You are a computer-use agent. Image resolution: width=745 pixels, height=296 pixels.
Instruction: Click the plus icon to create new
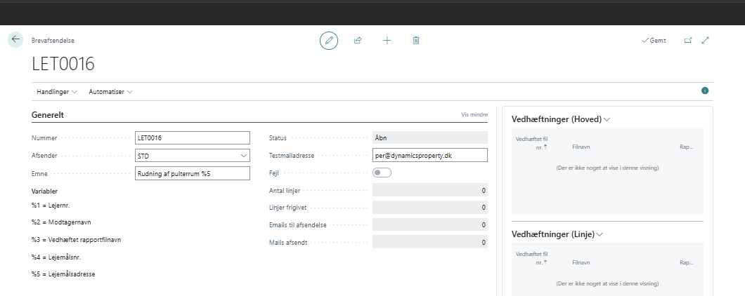pos(387,41)
